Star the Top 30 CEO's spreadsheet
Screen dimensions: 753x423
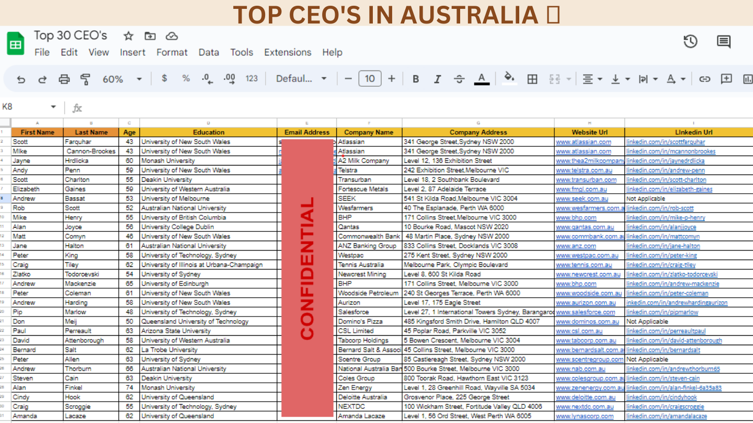click(128, 36)
